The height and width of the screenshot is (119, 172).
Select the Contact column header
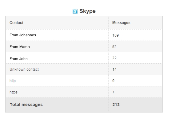(x=16, y=23)
